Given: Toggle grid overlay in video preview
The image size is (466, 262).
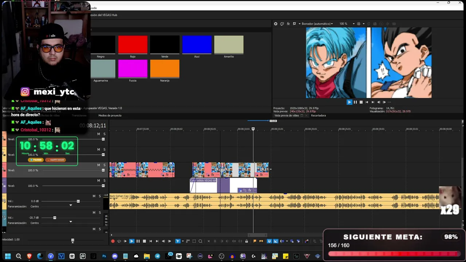Looking at the screenshot, I should click(359, 24).
